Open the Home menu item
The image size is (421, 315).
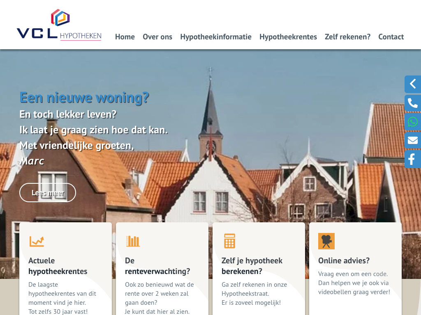click(x=125, y=37)
